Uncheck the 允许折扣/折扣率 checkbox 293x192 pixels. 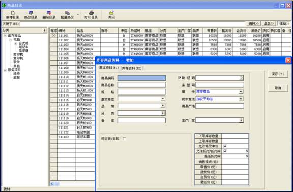225,151
